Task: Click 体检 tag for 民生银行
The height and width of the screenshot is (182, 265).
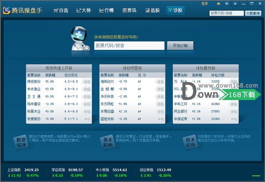Action: pos(233,112)
